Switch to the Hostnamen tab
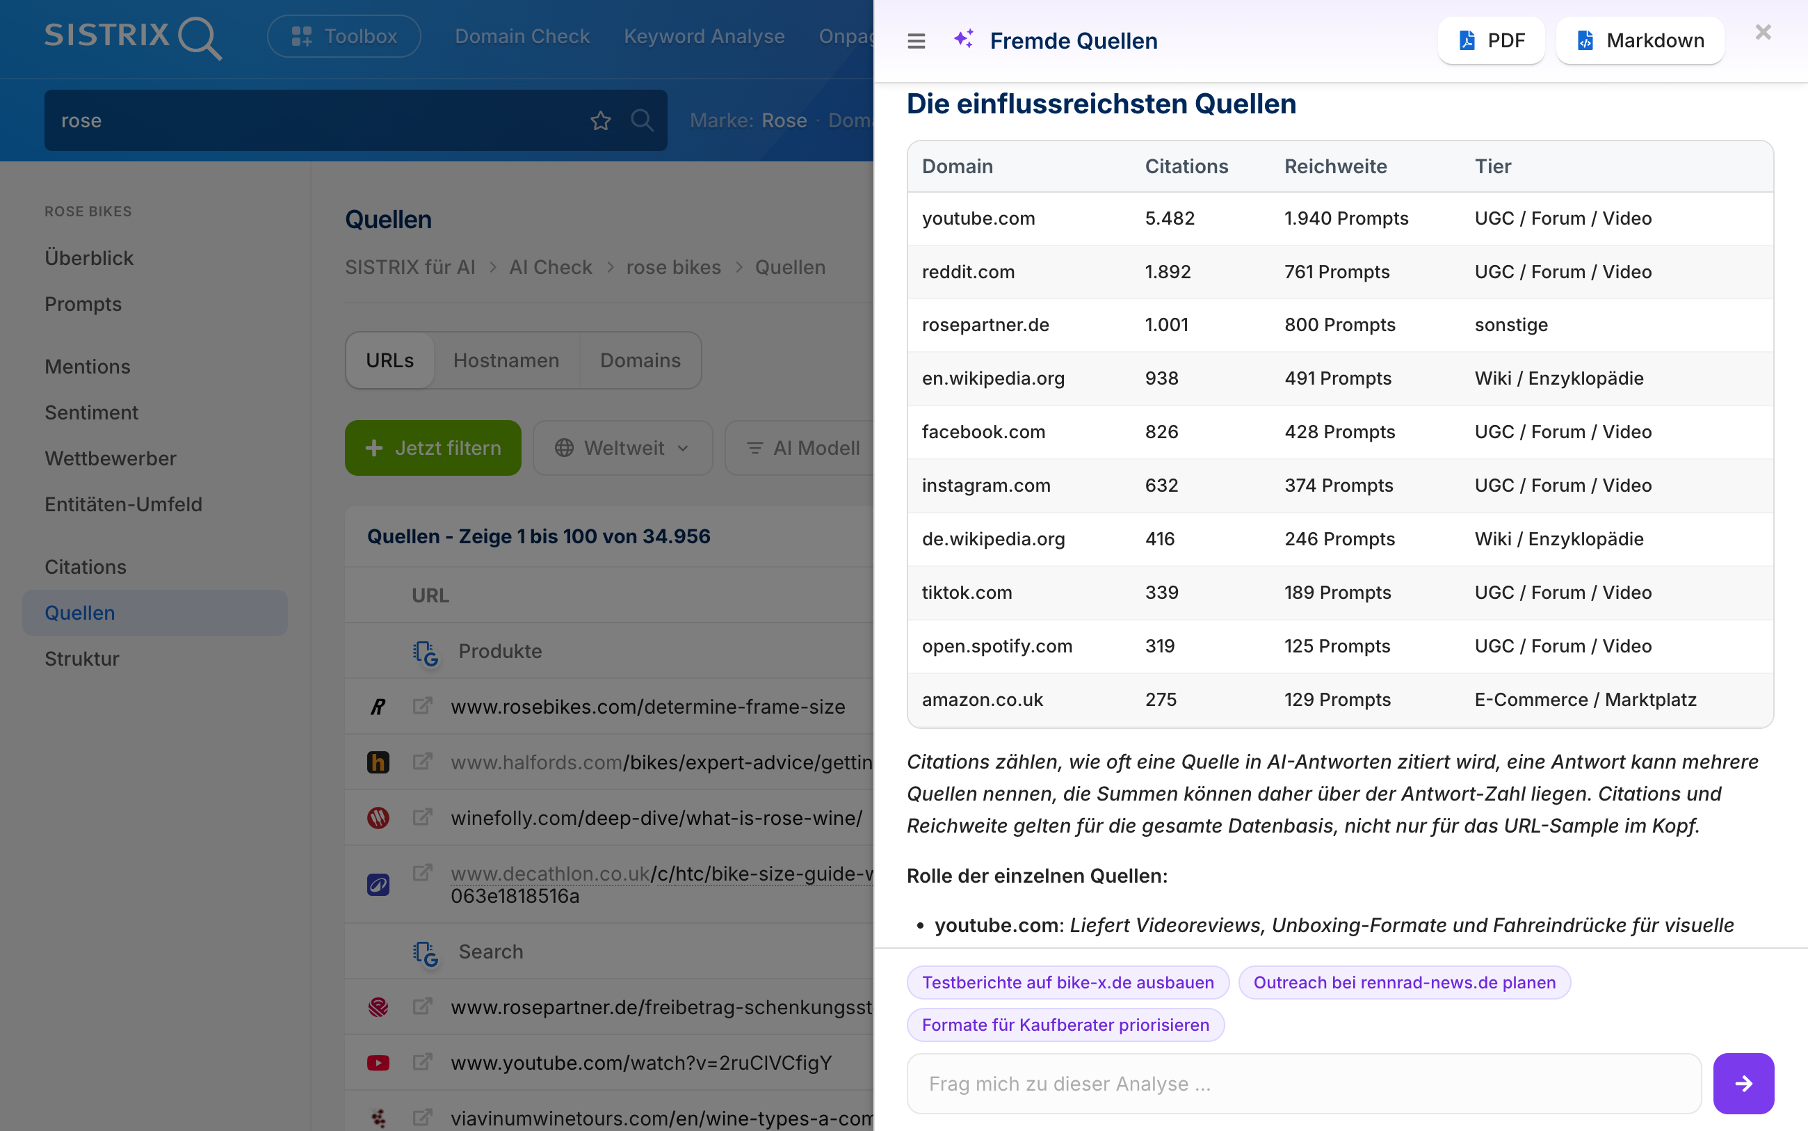This screenshot has width=1808, height=1131. coord(506,360)
